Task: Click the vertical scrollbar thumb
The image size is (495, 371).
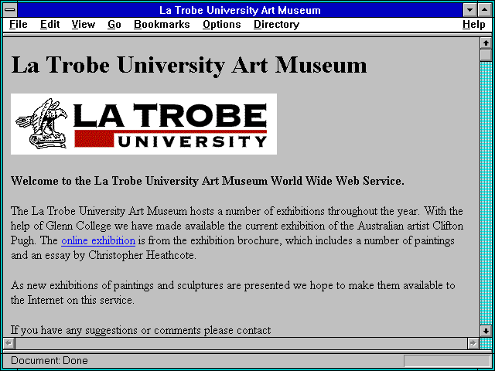Action: pyautogui.click(x=486, y=55)
